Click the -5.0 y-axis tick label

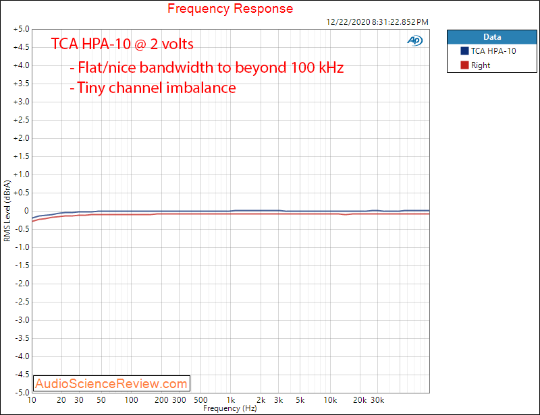pos(22,392)
